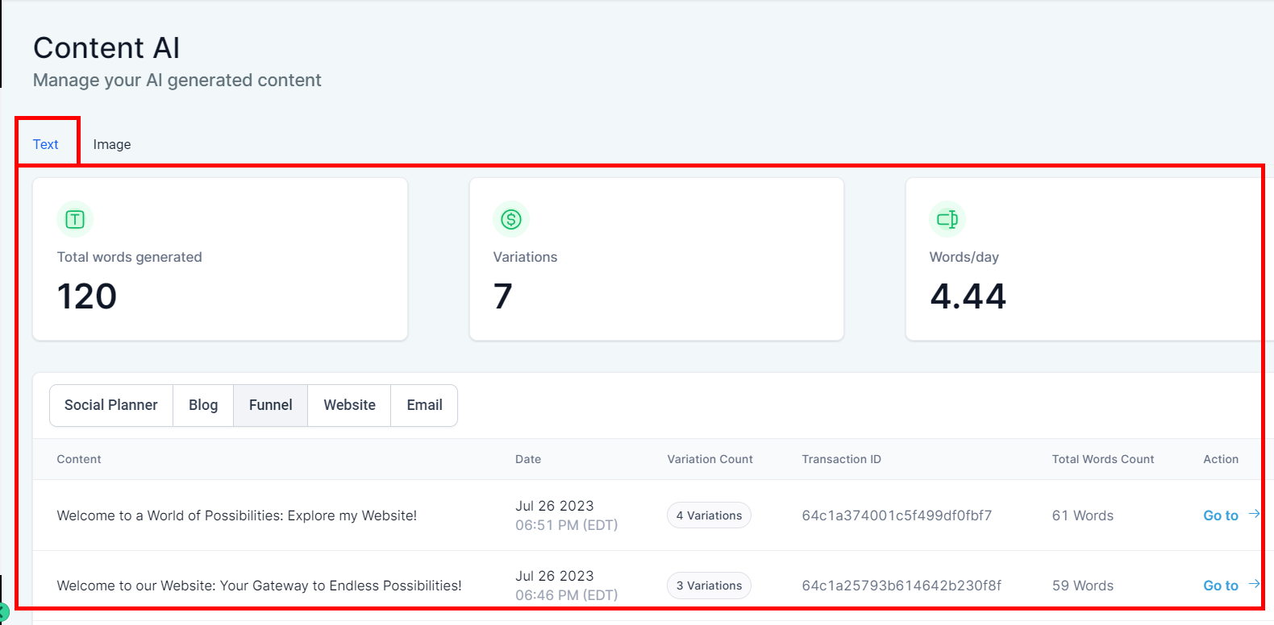
Task: Click transaction ID 64c1a25793b614642b230f8f
Action: point(901,586)
